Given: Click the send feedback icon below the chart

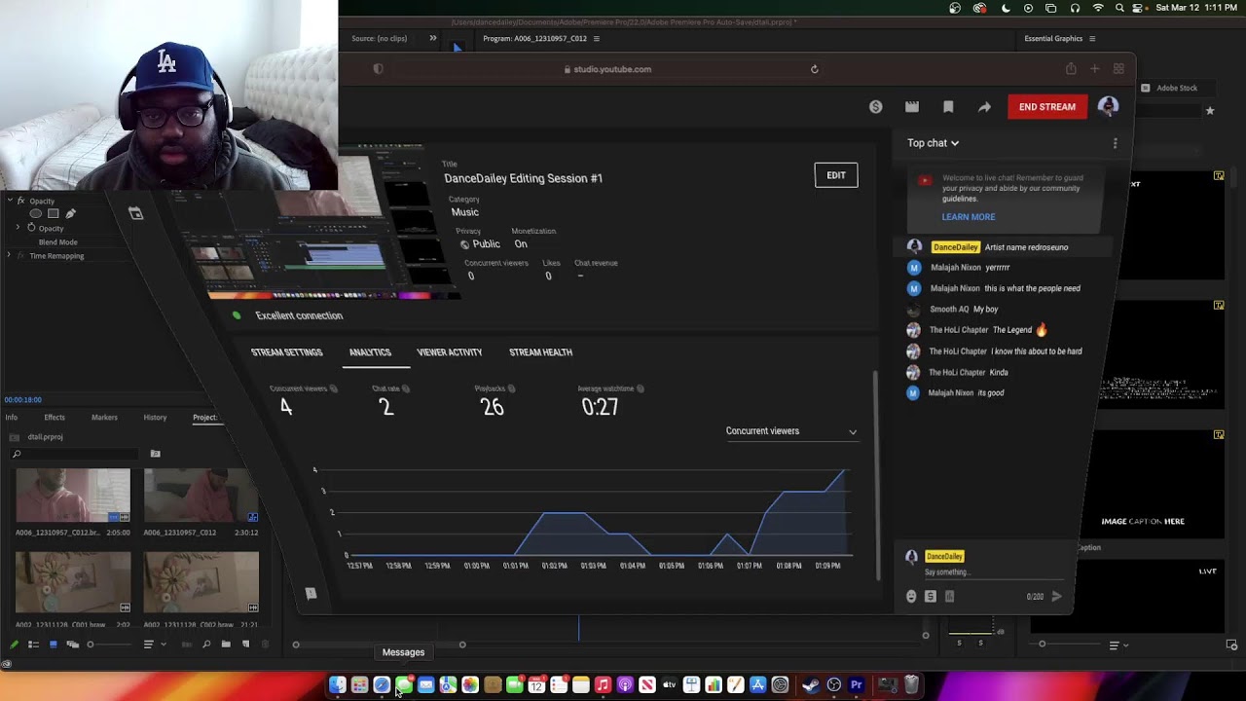Looking at the screenshot, I should pyautogui.click(x=311, y=593).
